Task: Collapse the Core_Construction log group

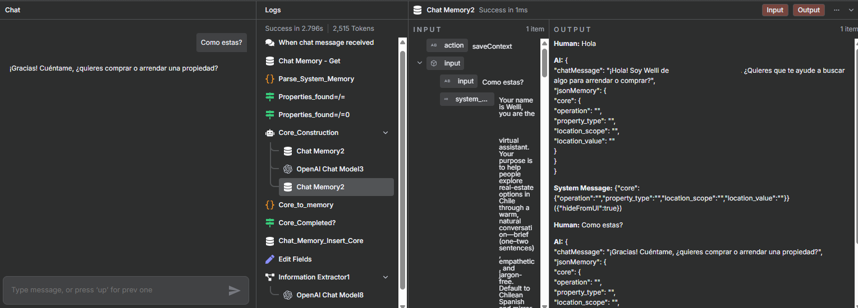Action: (386, 133)
